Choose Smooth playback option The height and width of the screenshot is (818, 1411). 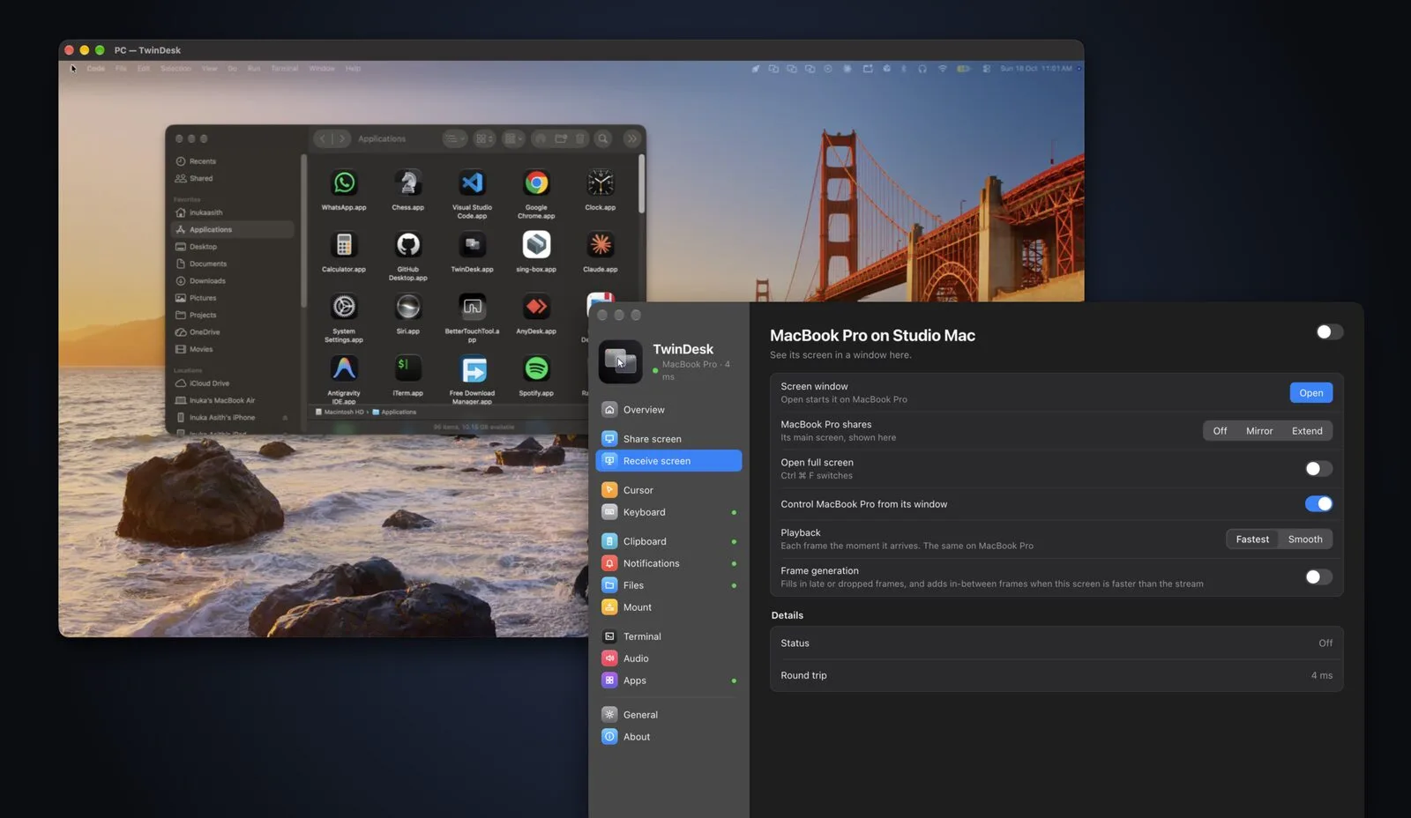(x=1305, y=539)
